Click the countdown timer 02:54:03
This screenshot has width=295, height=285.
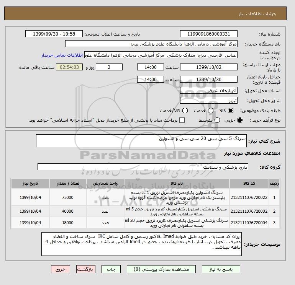[69, 67]
